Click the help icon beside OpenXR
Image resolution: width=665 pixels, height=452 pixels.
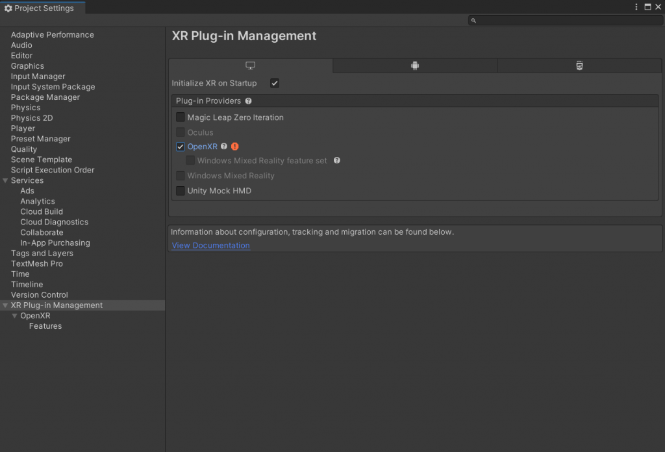point(224,147)
